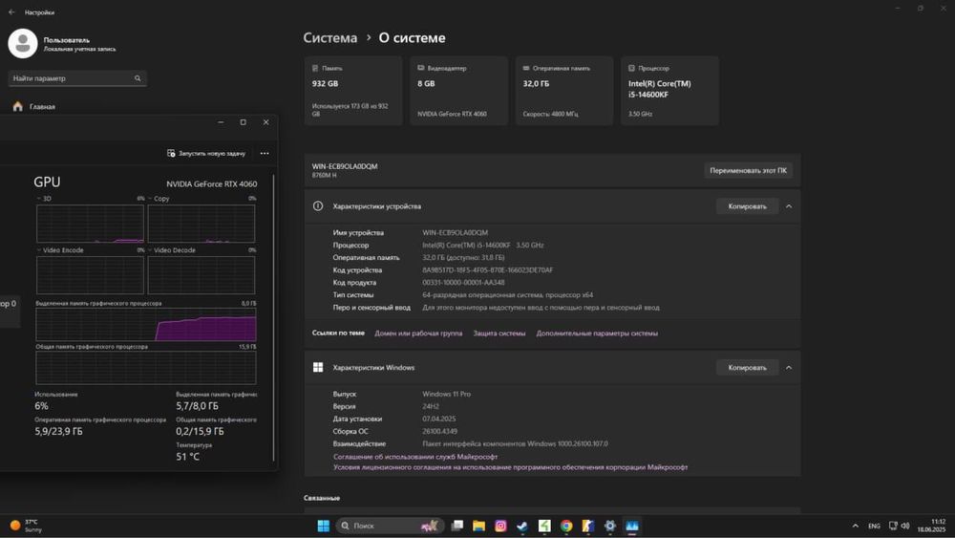The width and height of the screenshot is (955, 538).
Task: Open the Память 932 GB card
Action: [x=353, y=91]
